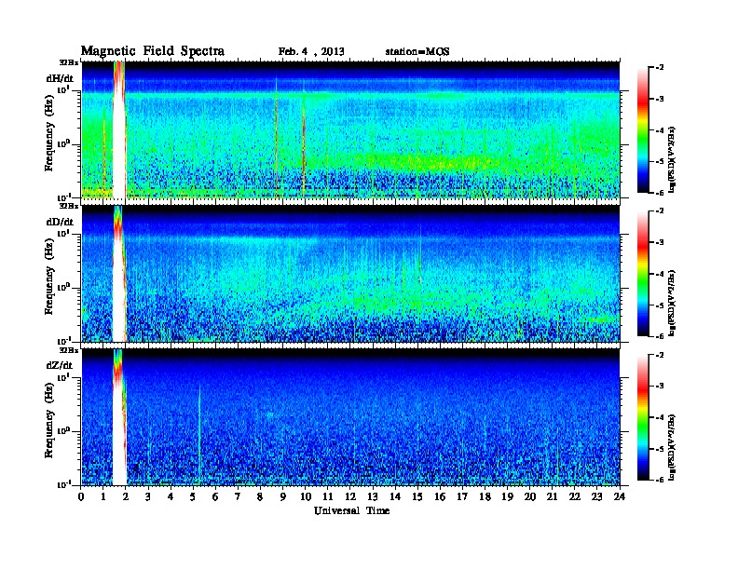Click inside the dD/dt spectrogram plot
The width and height of the screenshot is (738, 570).
pos(350,274)
